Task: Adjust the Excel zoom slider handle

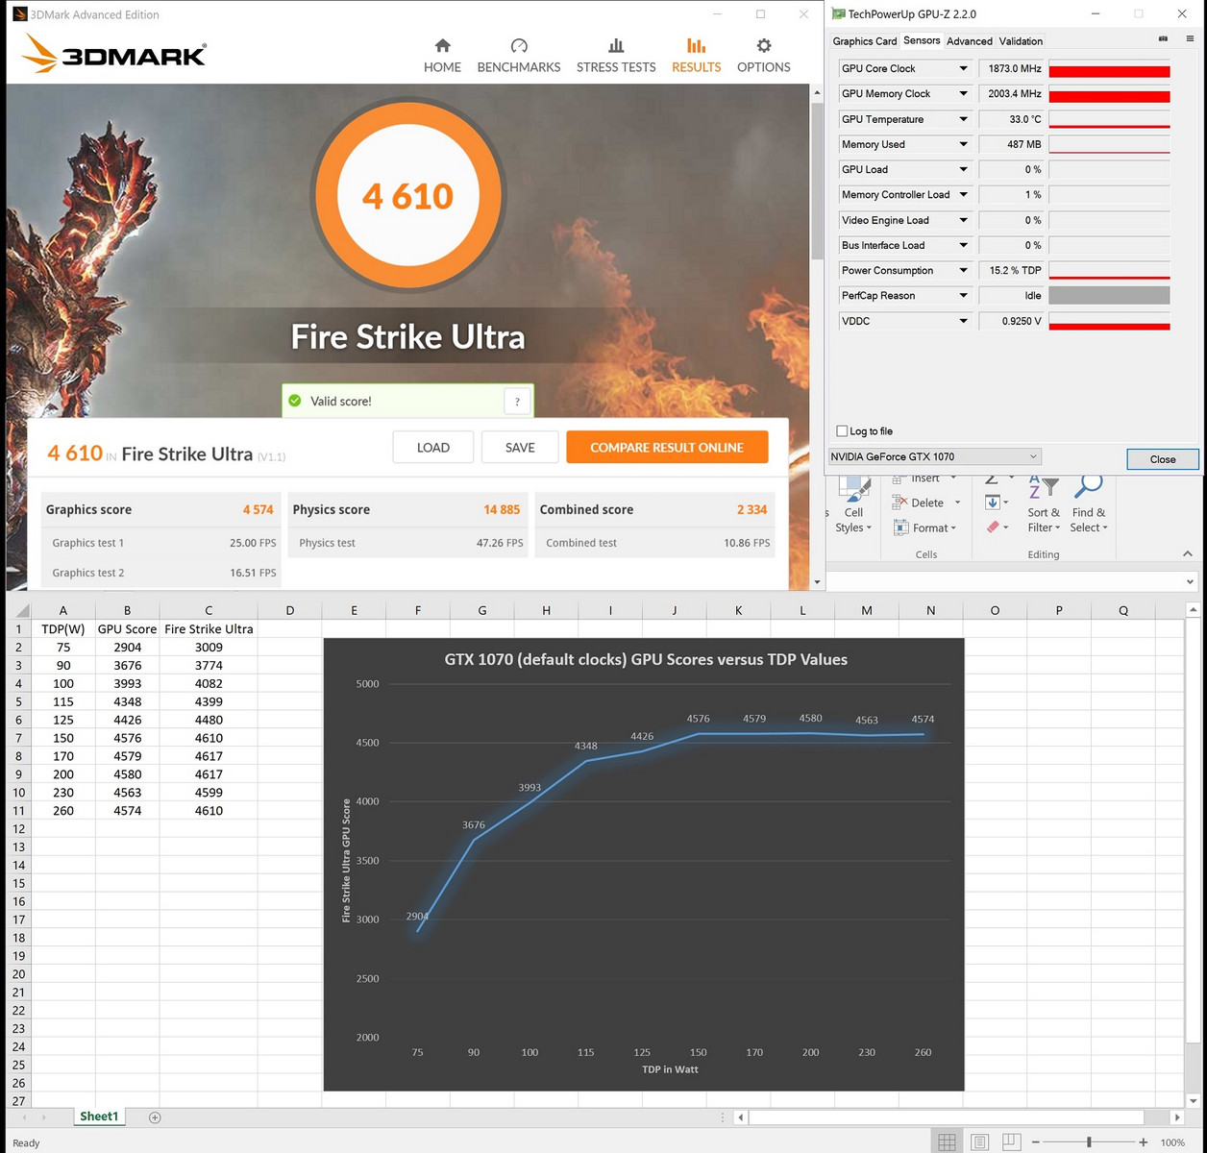Action: pos(1089,1142)
